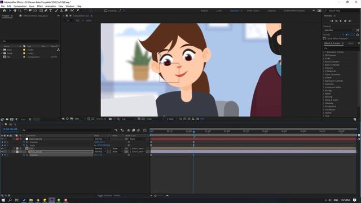Toggle the transparency grid button under viewer

[x=143, y=119]
